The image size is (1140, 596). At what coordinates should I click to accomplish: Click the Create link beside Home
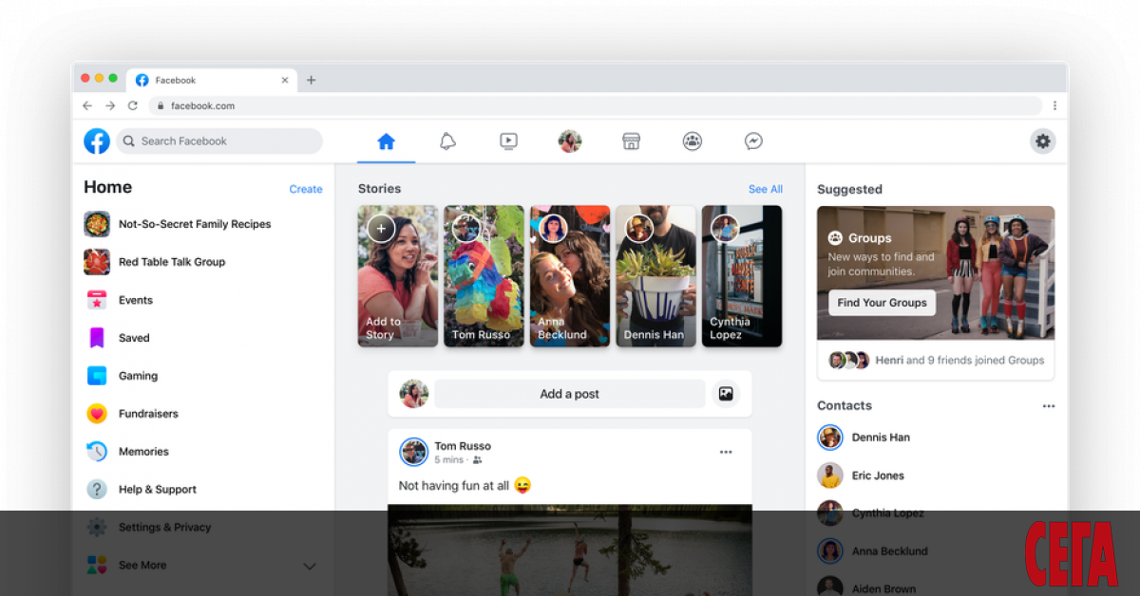pyautogui.click(x=306, y=190)
